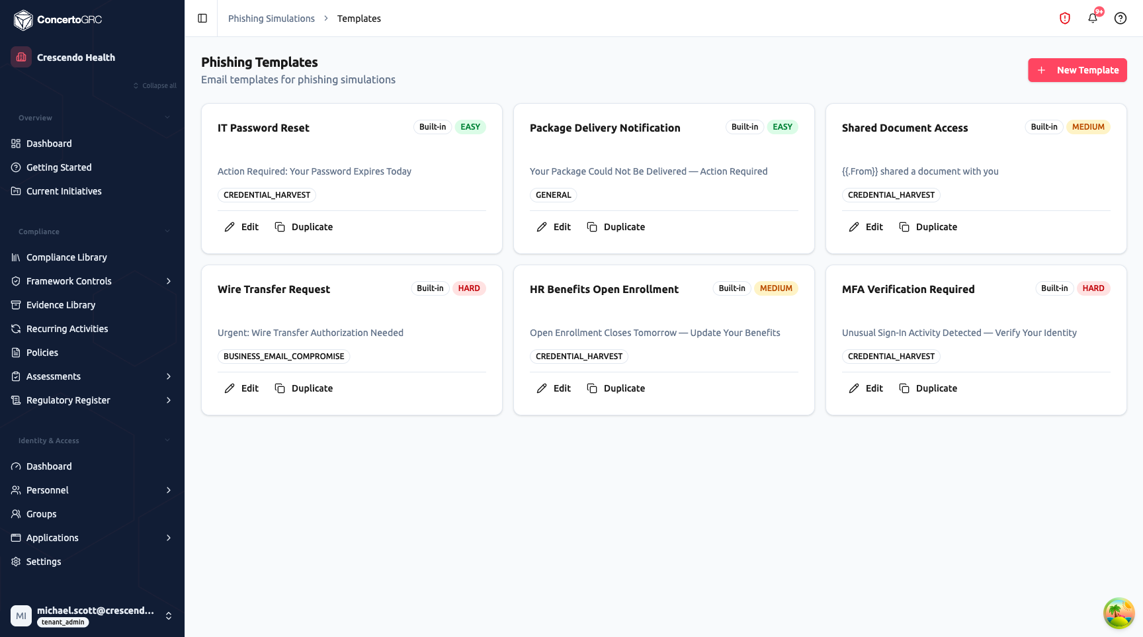
Task: Duplicate the Wire Transfer Request template
Action: pos(304,388)
